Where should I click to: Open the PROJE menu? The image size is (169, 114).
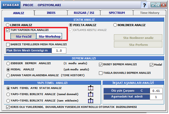click(28, 5)
